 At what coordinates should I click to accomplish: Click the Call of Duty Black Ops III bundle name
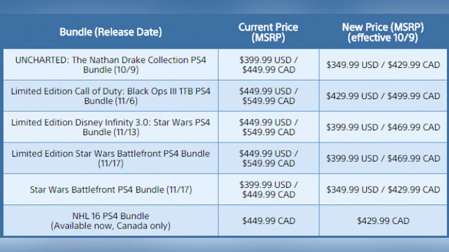(111, 96)
